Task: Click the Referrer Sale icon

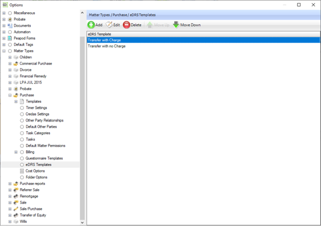Action: [x=16, y=190]
